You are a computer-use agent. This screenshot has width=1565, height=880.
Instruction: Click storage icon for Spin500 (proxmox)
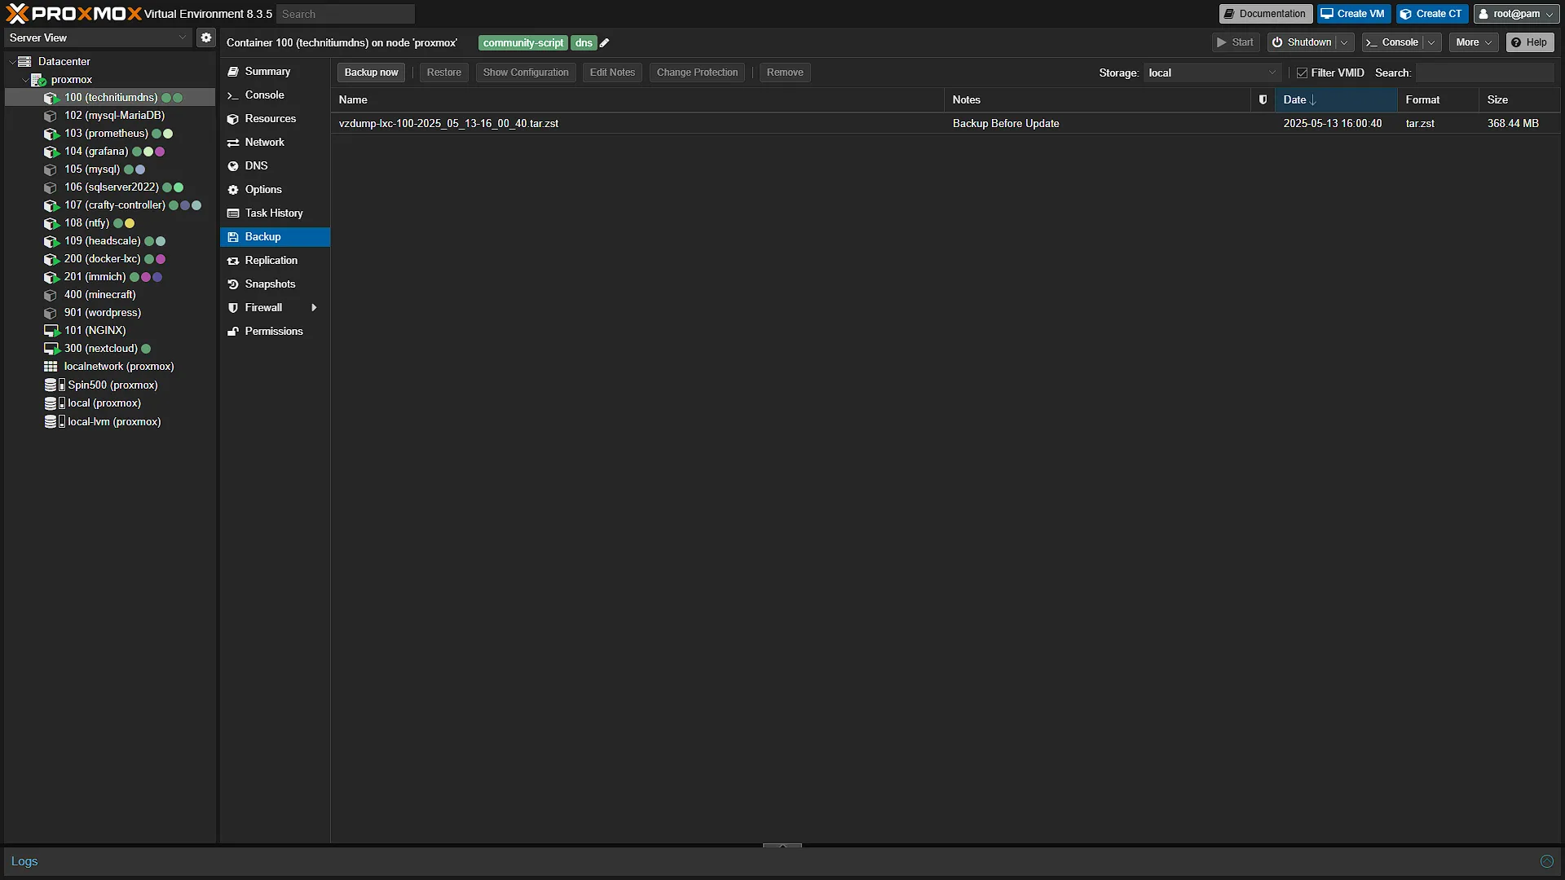54,385
